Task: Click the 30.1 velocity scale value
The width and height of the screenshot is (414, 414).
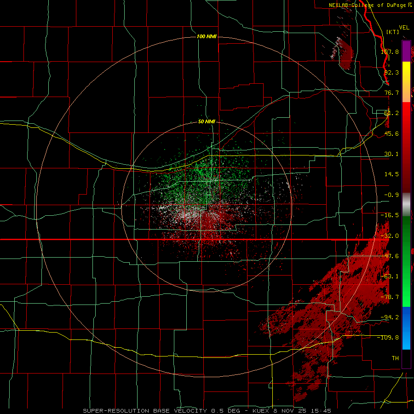Action: [391, 154]
